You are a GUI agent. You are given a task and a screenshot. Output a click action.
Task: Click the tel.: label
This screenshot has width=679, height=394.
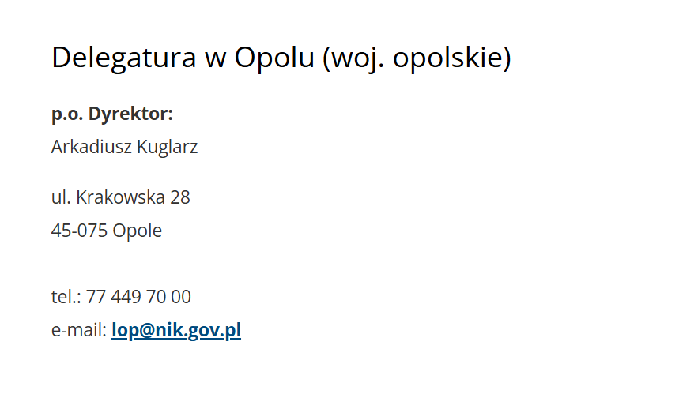(x=66, y=297)
